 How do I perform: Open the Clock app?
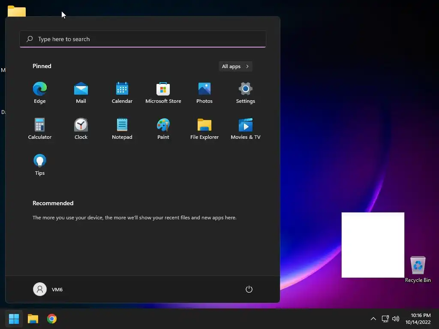point(81,129)
